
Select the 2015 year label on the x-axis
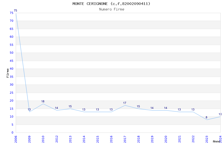98,139
